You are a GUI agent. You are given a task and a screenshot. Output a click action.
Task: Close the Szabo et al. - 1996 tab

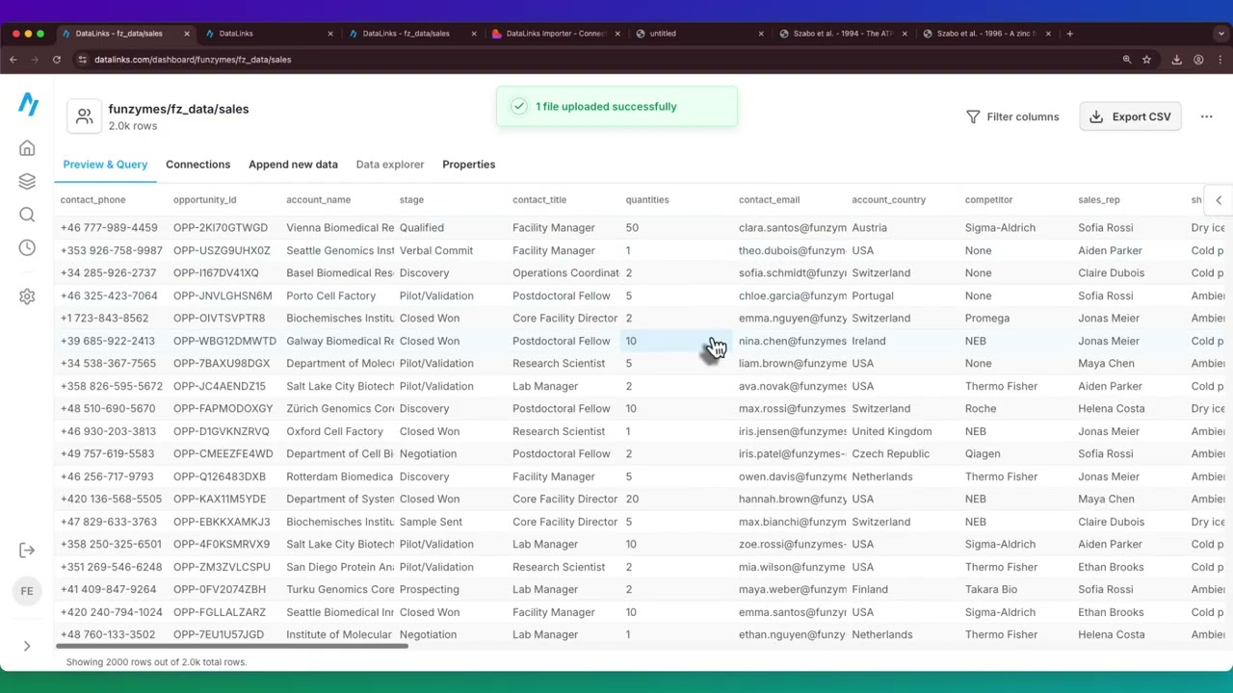(x=1048, y=34)
